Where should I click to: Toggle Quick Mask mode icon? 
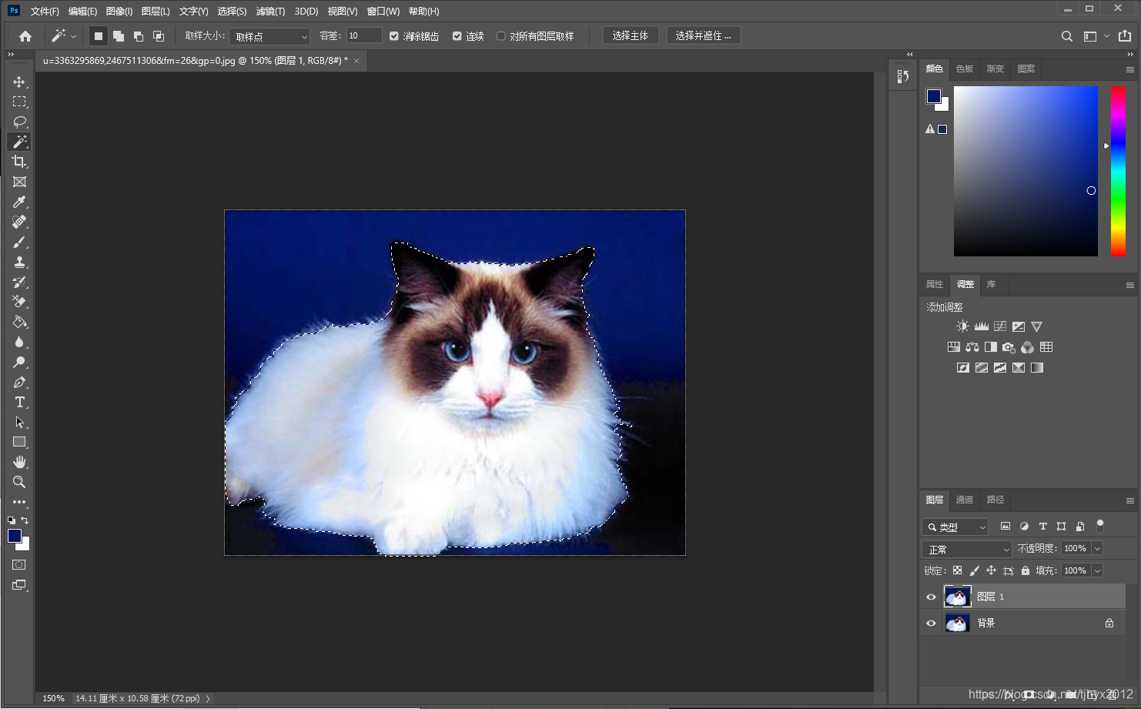[x=19, y=565]
